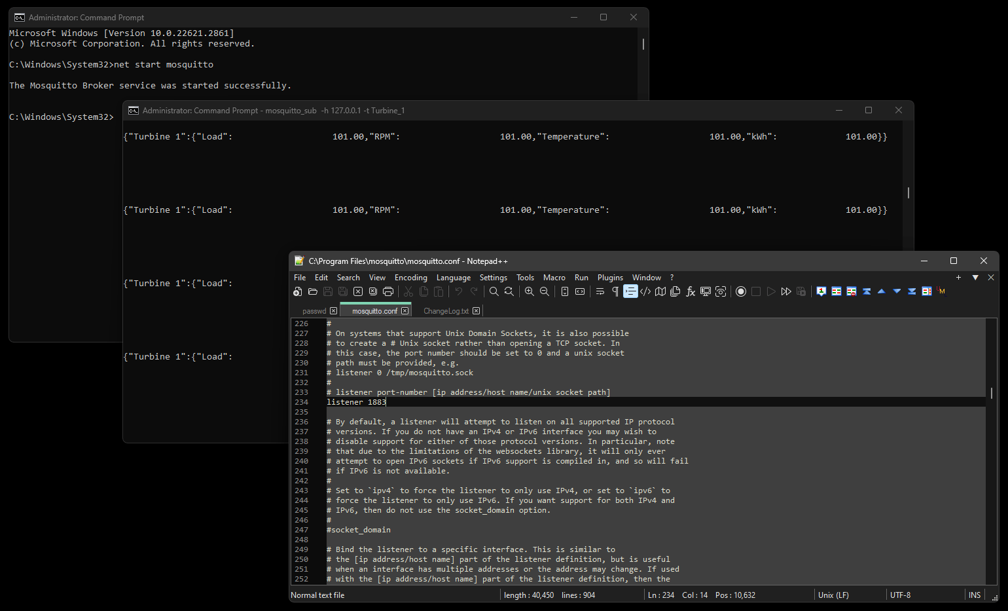
Task: Click the Notepad++ editor vertical scrollbar thumb
Action: 991,393
